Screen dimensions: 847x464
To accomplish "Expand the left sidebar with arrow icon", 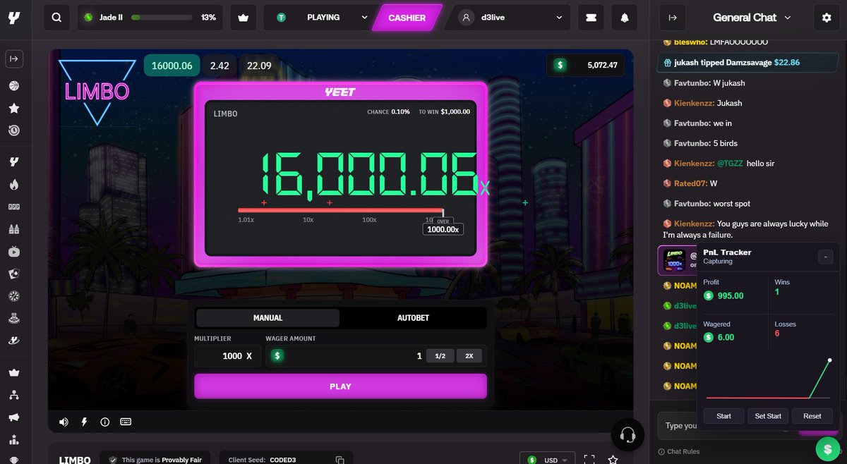I will pos(14,59).
